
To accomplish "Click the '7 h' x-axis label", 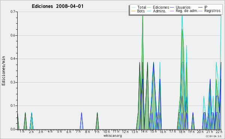I will 78,131.
